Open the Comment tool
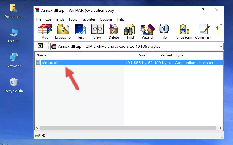Viewport: 233px width, 145px height. tap(203, 31)
